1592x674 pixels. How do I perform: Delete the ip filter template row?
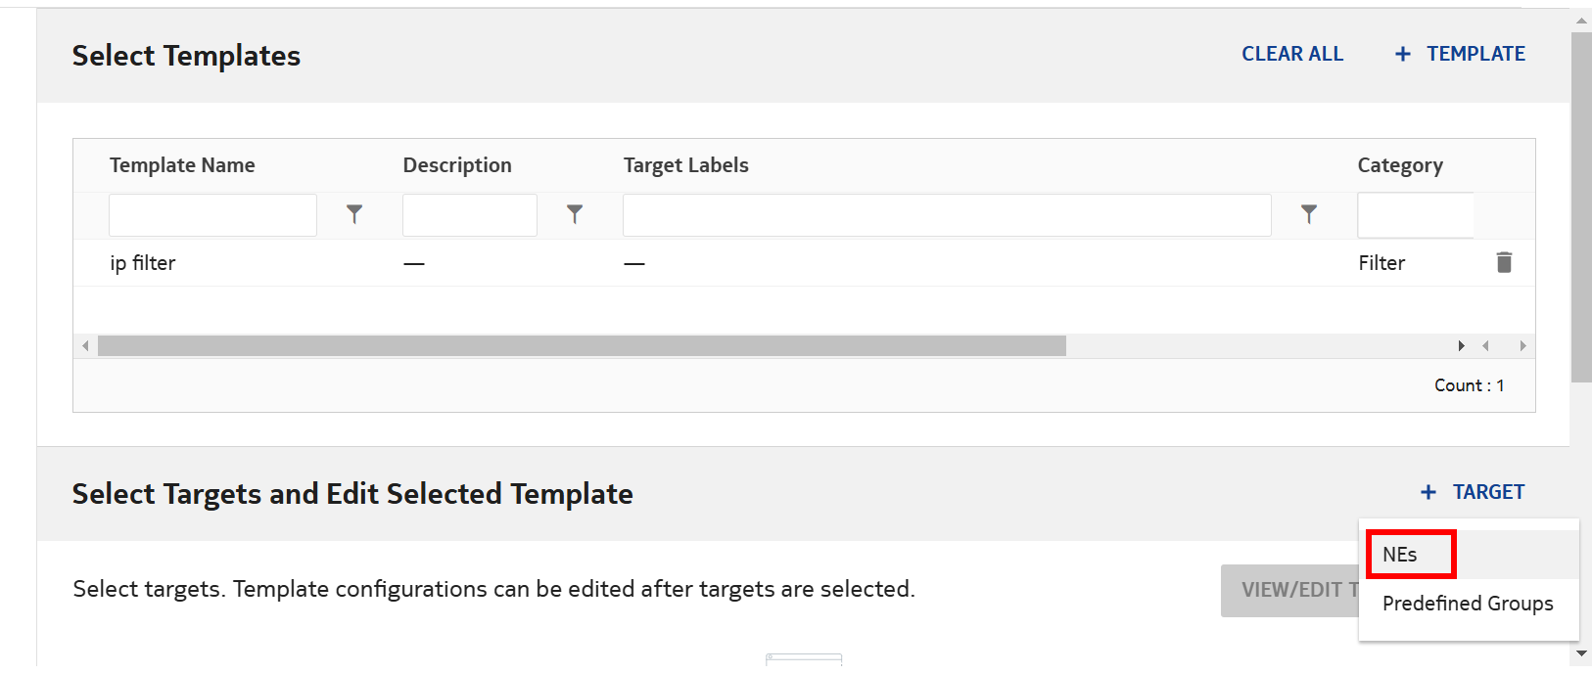1504,262
